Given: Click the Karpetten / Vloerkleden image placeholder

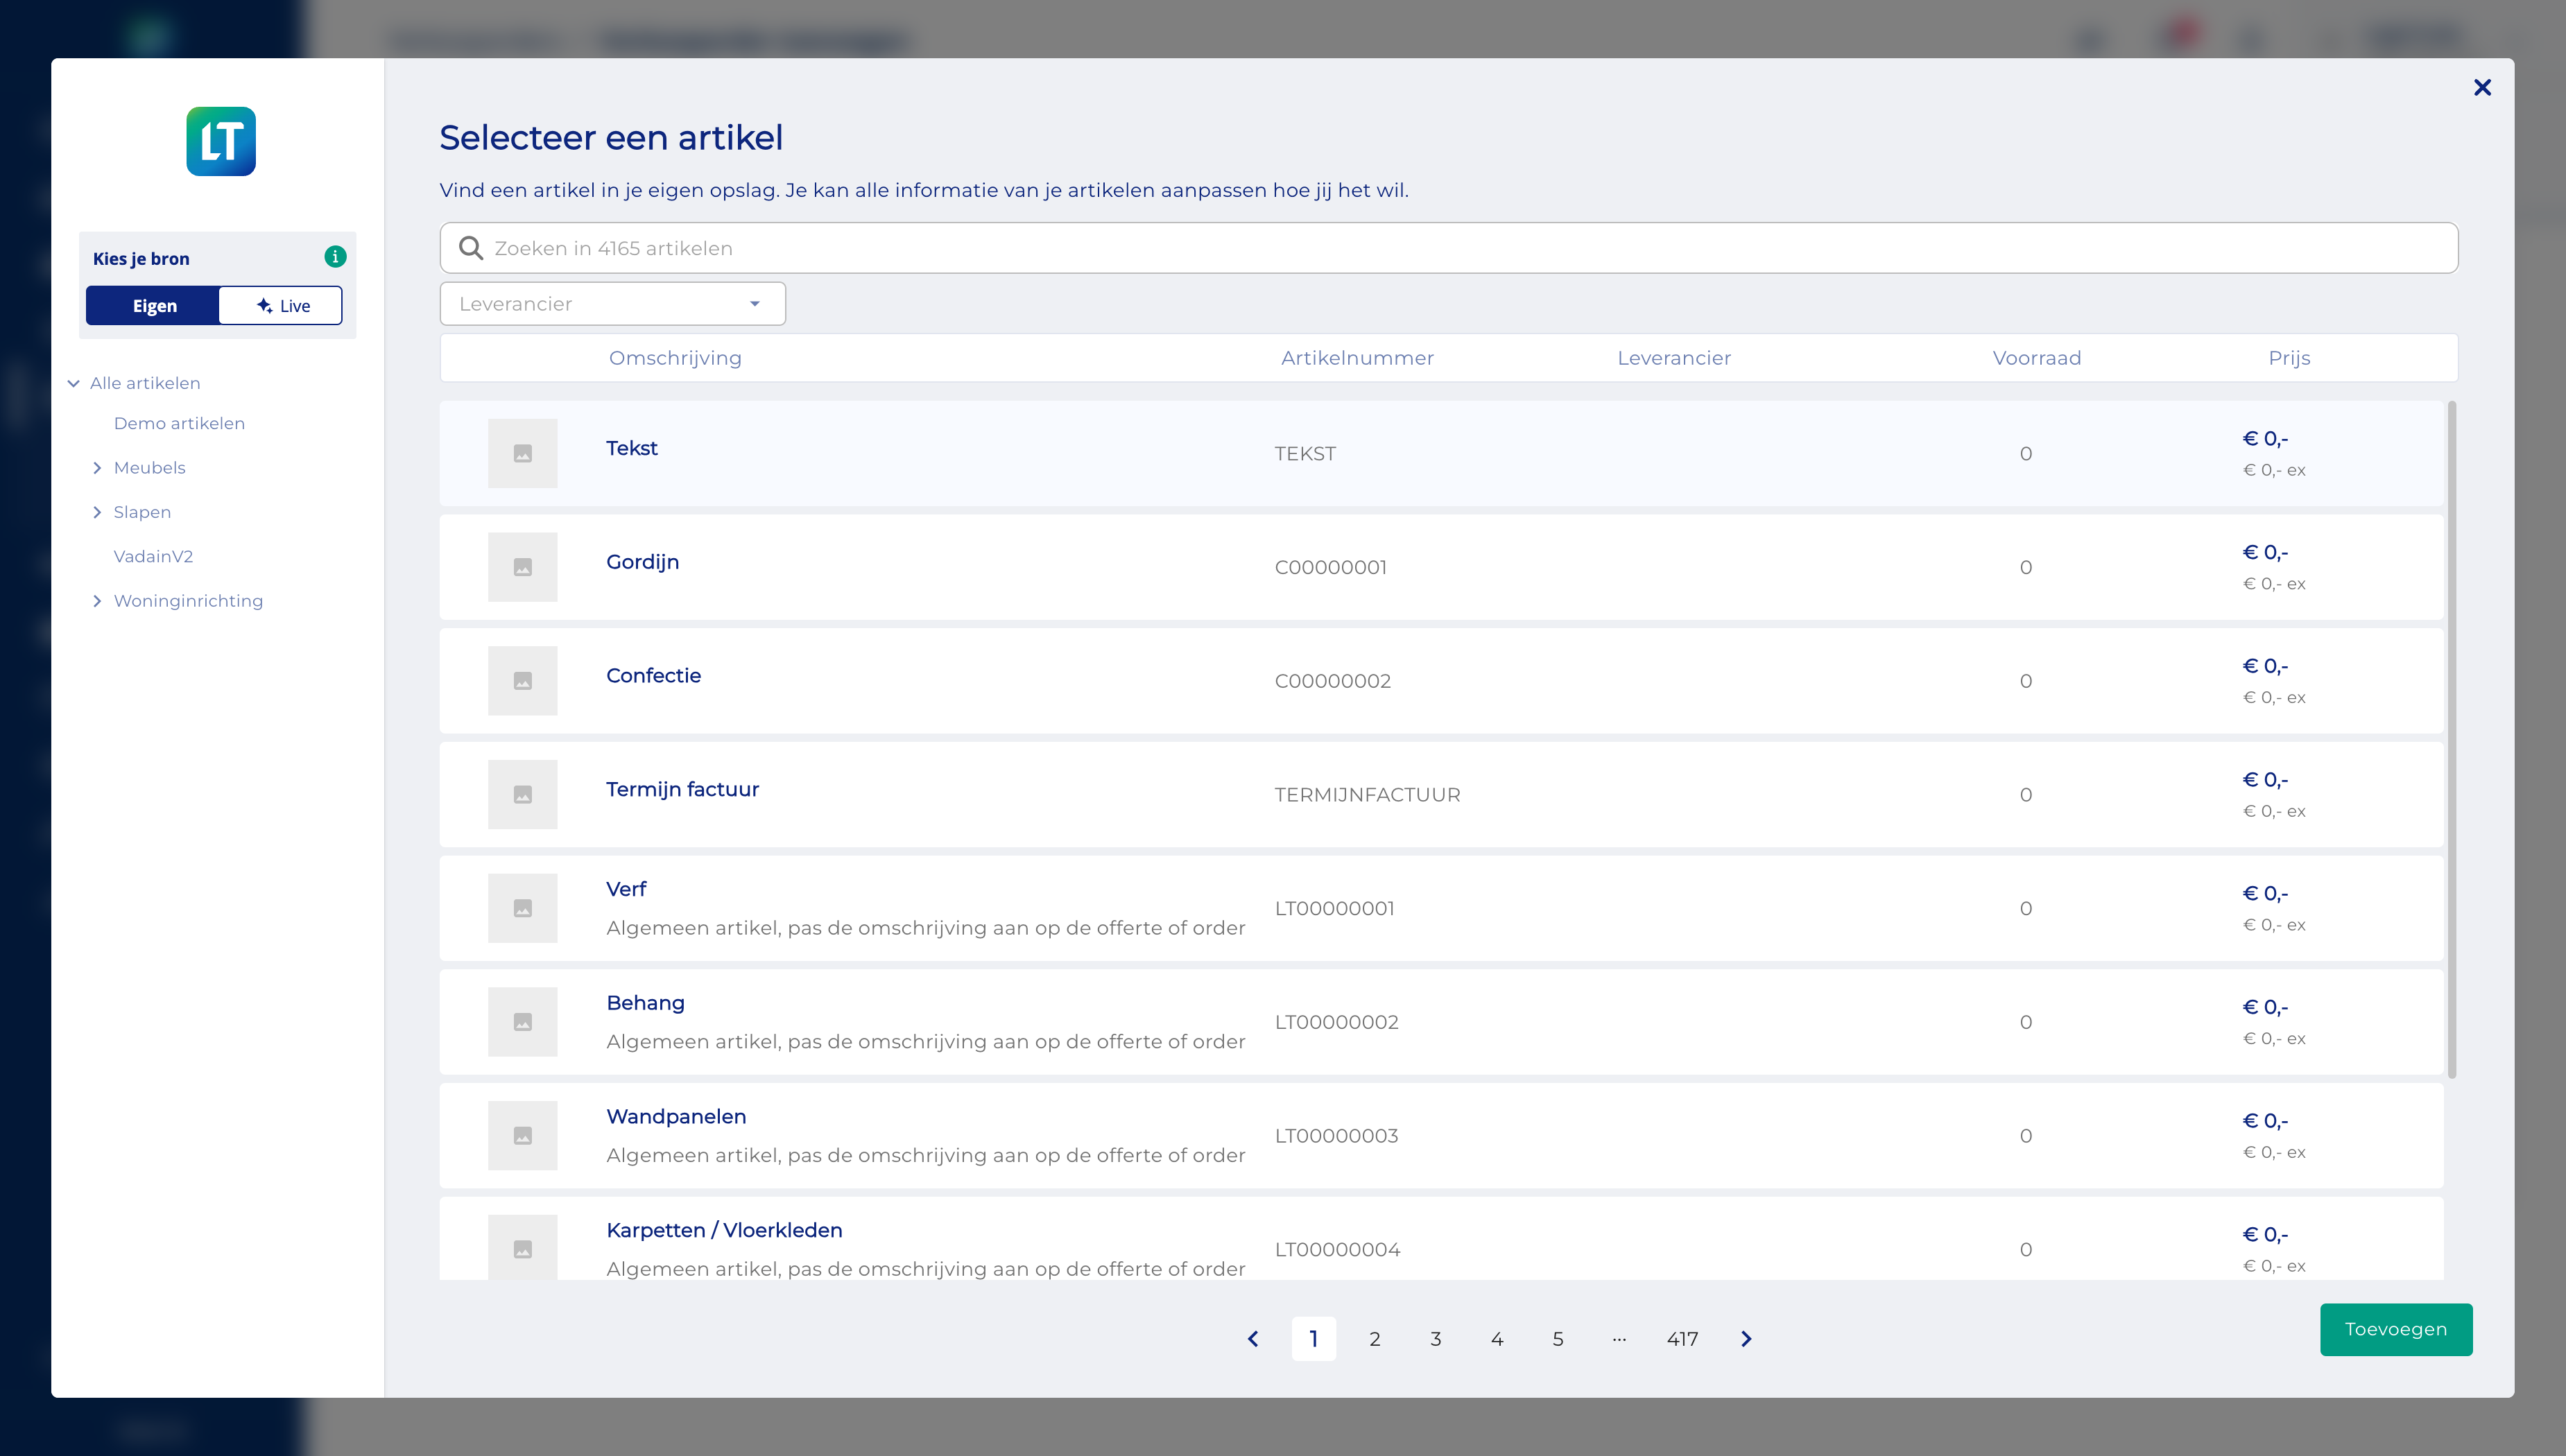Looking at the screenshot, I should click(x=523, y=1247).
